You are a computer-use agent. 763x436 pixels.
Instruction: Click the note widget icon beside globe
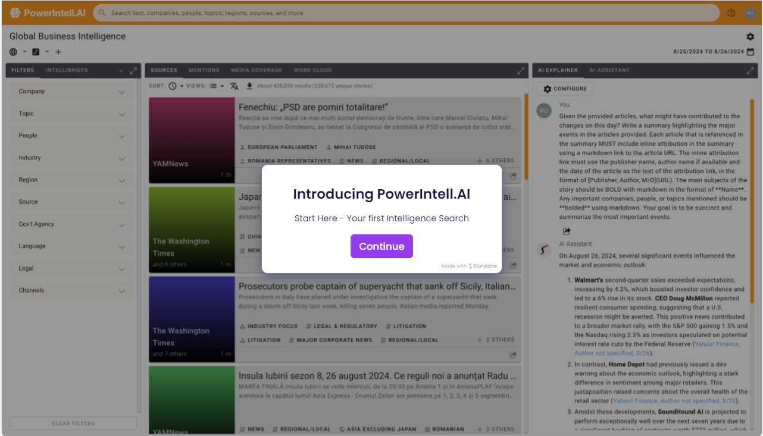pos(36,52)
